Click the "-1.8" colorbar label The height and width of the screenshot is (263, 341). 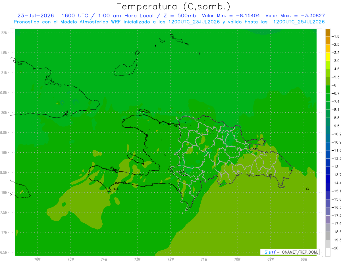tap(335, 36)
